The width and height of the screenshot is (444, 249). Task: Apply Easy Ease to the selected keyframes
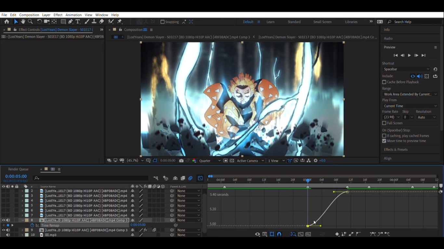(372, 234)
